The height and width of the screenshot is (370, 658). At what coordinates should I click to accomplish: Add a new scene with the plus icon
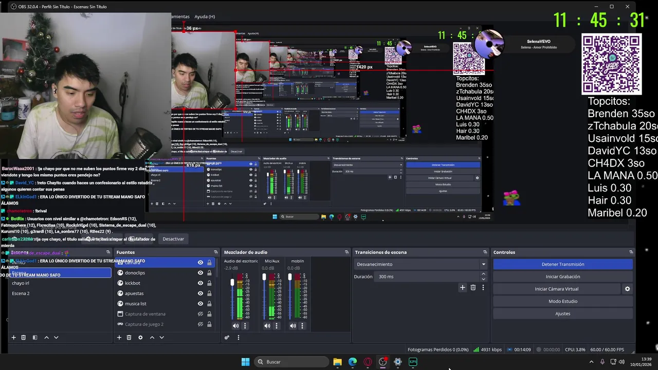pos(14,338)
